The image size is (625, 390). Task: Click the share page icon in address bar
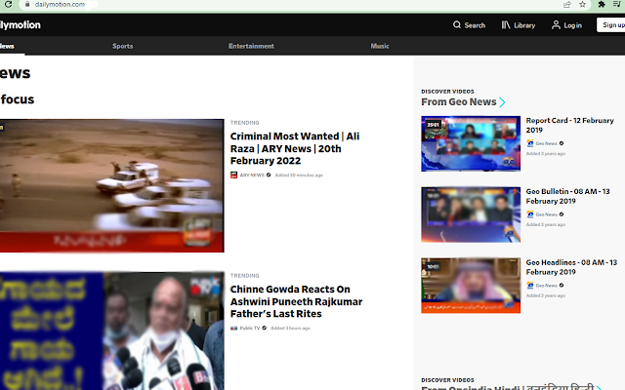tap(566, 4)
